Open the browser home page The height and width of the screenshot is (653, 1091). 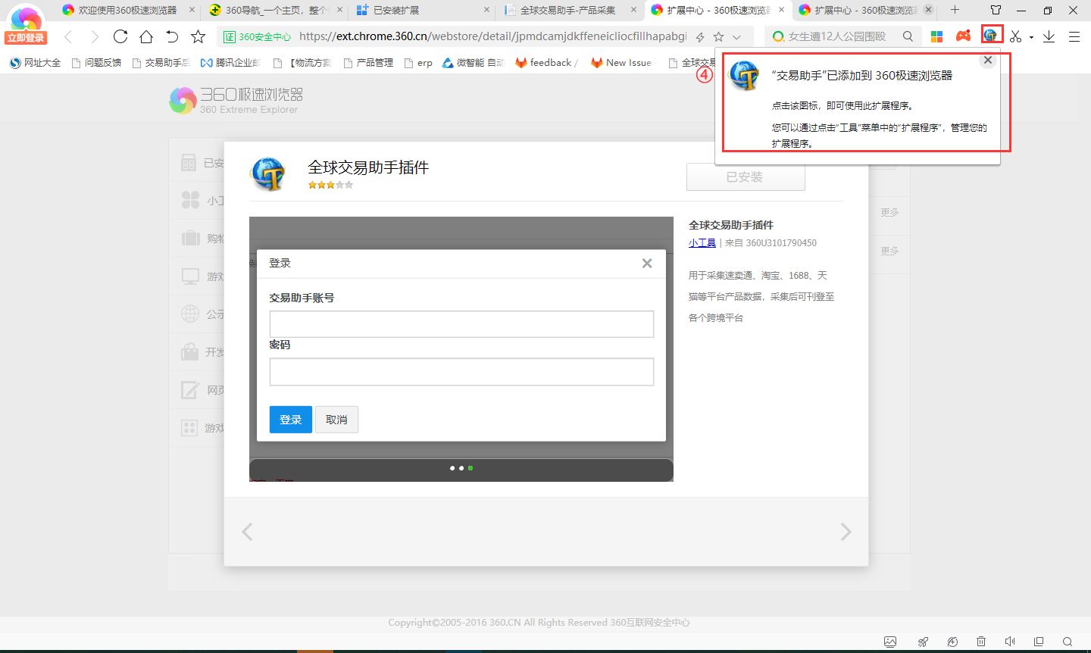[x=146, y=36]
